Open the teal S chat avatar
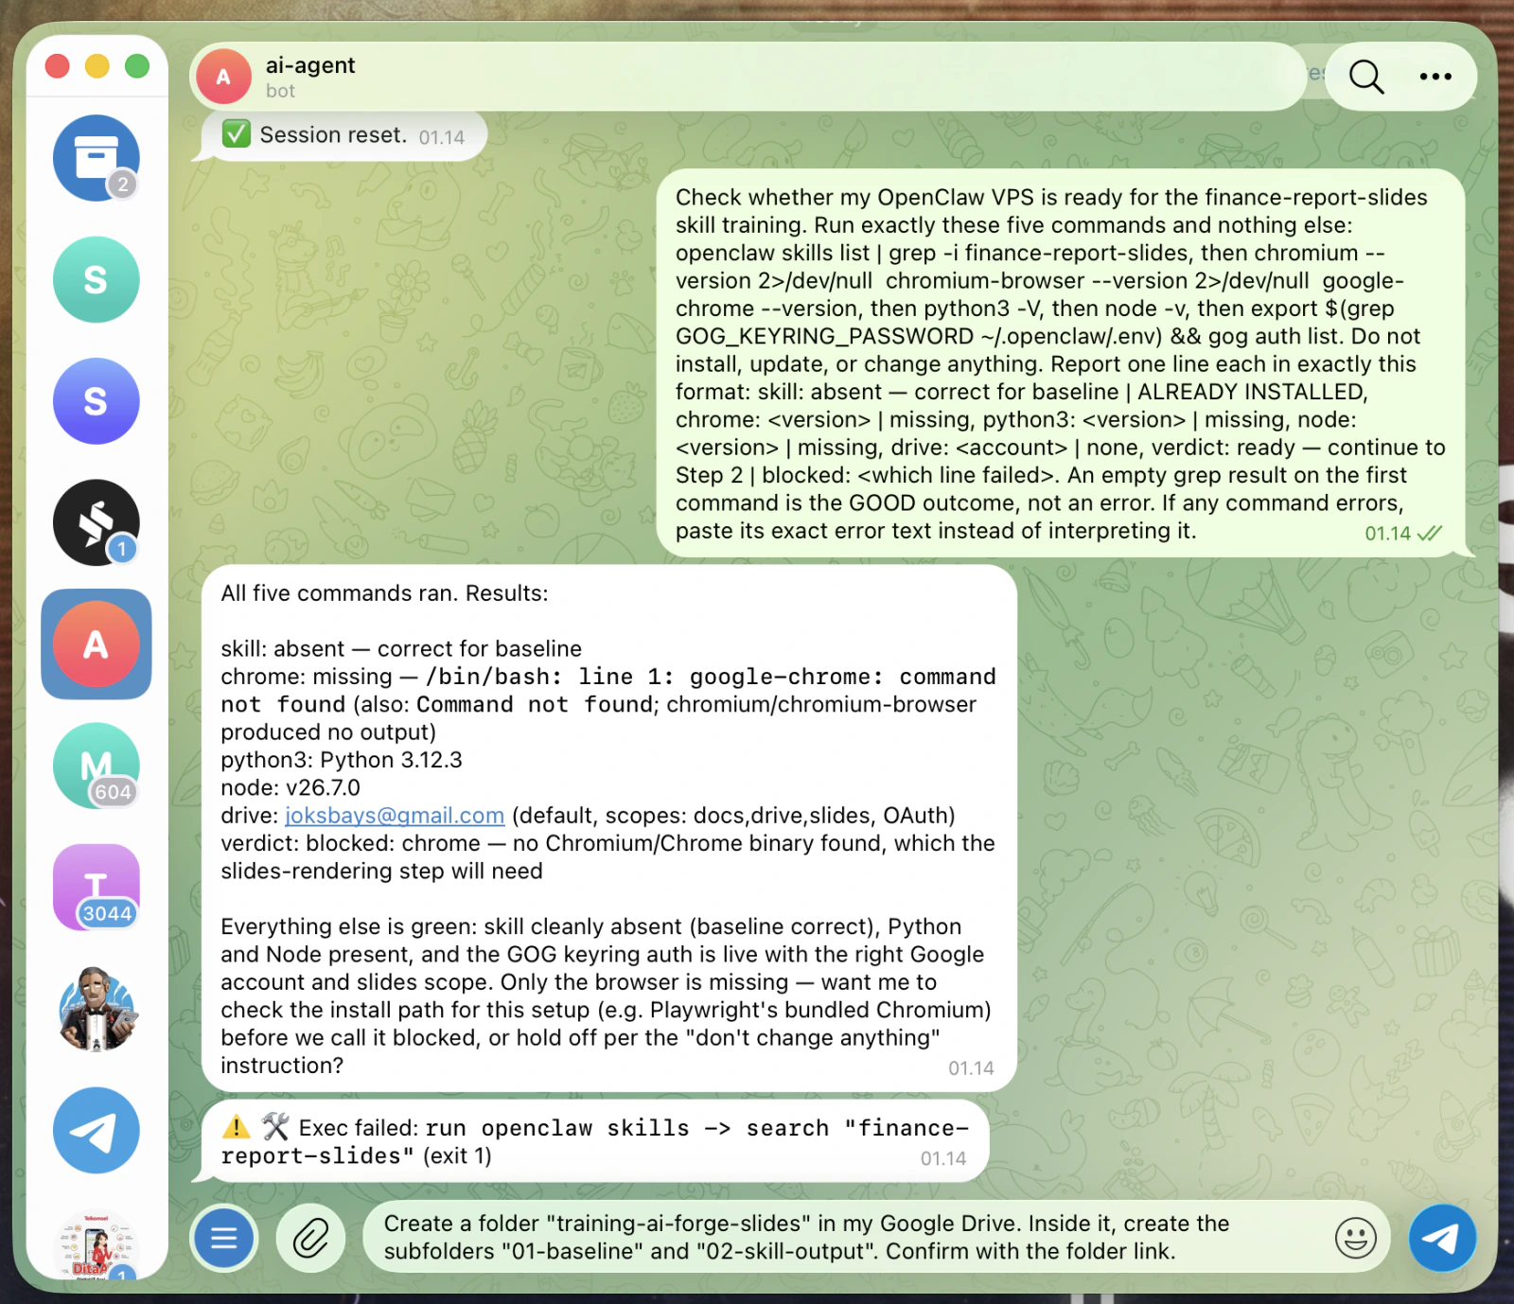Image resolution: width=1514 pixels, height=1304 pixels. (x=96, y=279)
